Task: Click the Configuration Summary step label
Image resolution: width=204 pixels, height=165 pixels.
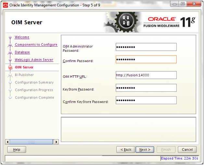Action: (x=34, y=82)
